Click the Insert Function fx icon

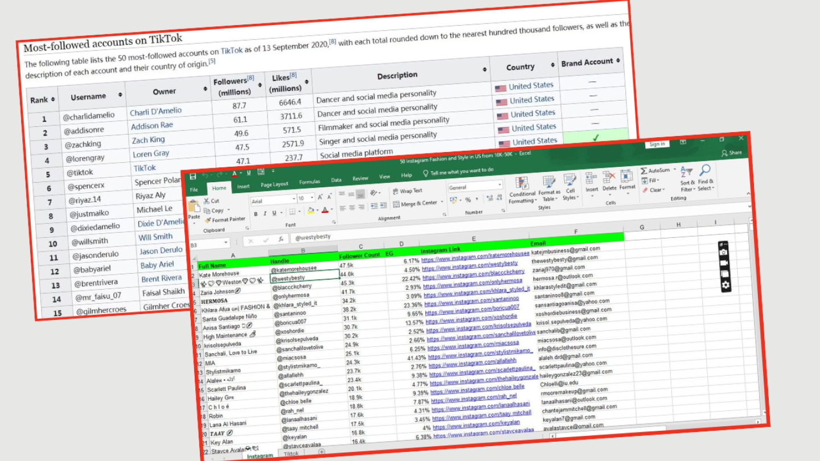(x=281, y=240)
